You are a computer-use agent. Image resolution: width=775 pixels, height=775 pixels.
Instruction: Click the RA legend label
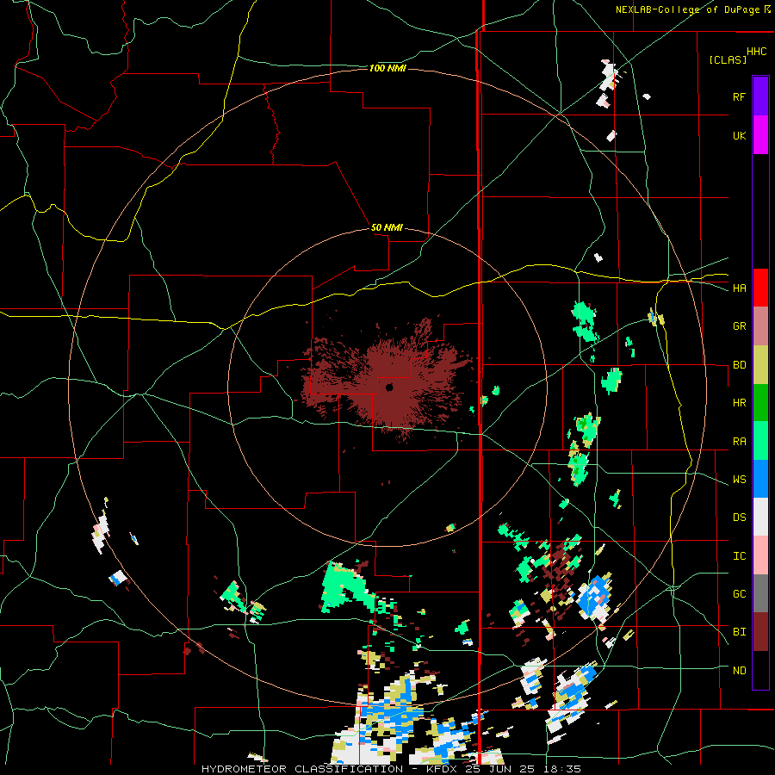[739, 442]
